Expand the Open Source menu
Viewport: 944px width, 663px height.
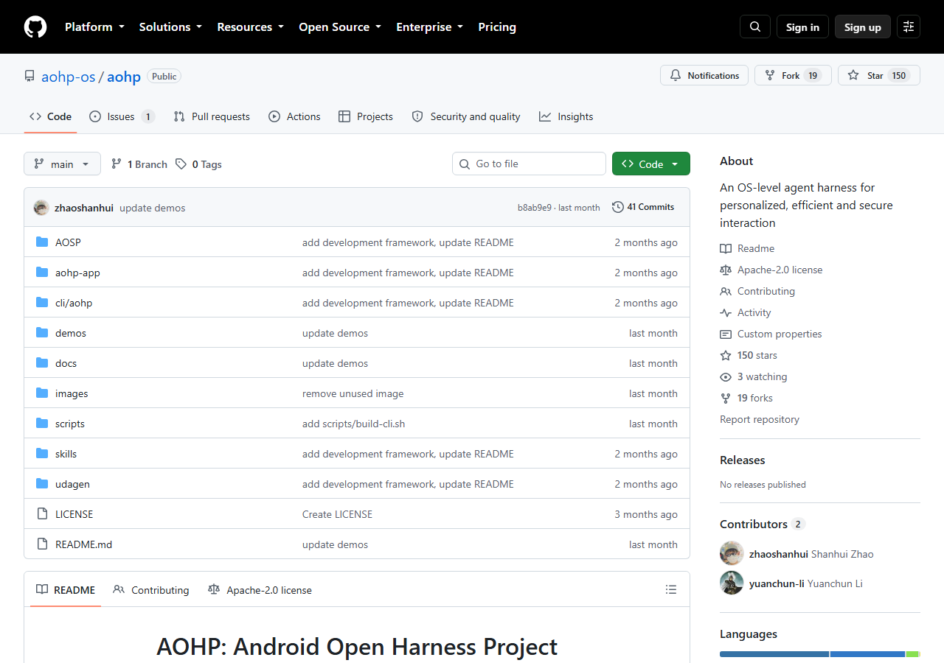(x=340, y=27)
